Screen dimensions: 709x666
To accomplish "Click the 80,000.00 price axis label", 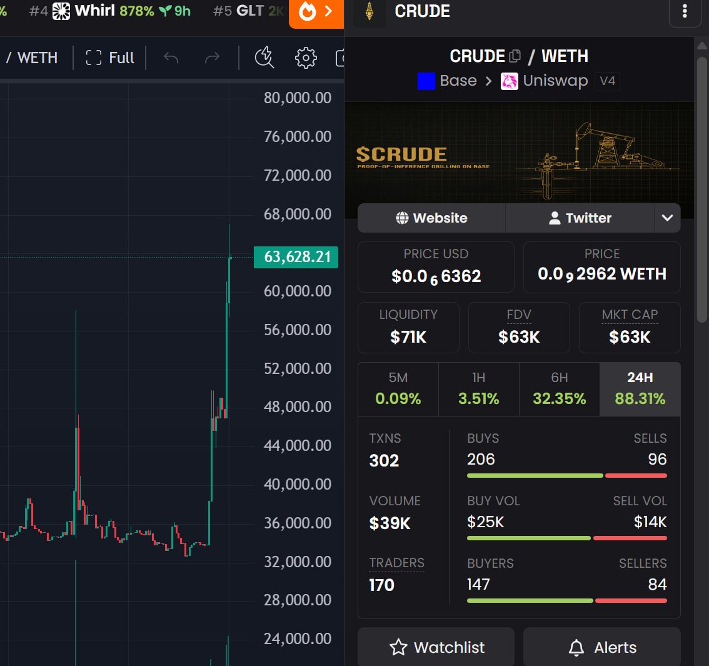I will point(298,98).
